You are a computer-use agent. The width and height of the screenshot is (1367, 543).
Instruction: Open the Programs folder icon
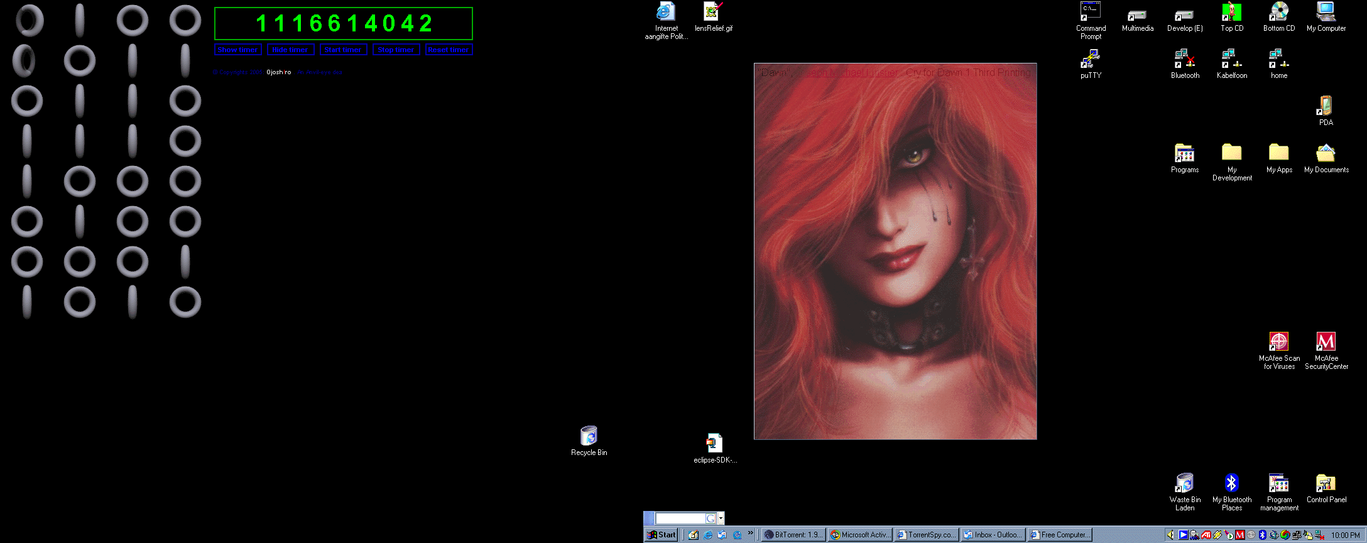click(x=1185, y=158)
